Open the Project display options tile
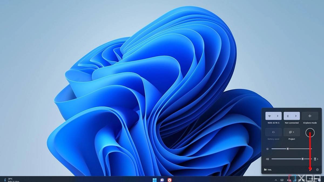Viewport: 324px width, 182px height. pyautogui.click(x=292, y=132)
